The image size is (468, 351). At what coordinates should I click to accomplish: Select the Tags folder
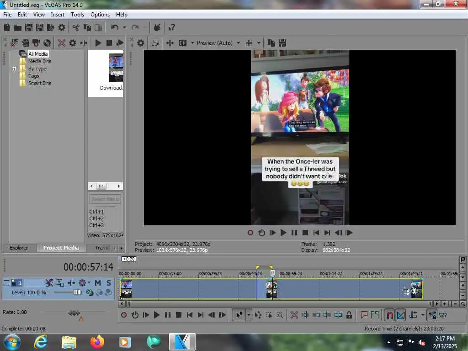[34, 76]
